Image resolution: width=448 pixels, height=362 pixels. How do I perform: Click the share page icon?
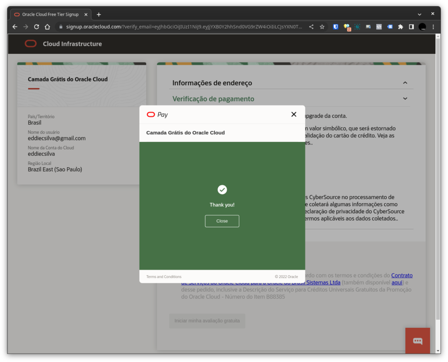coord(311,27)
